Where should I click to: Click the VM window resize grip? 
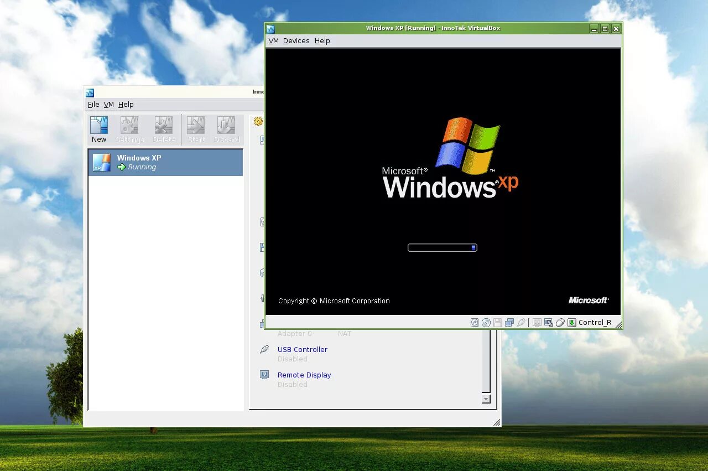click(618, 325)
